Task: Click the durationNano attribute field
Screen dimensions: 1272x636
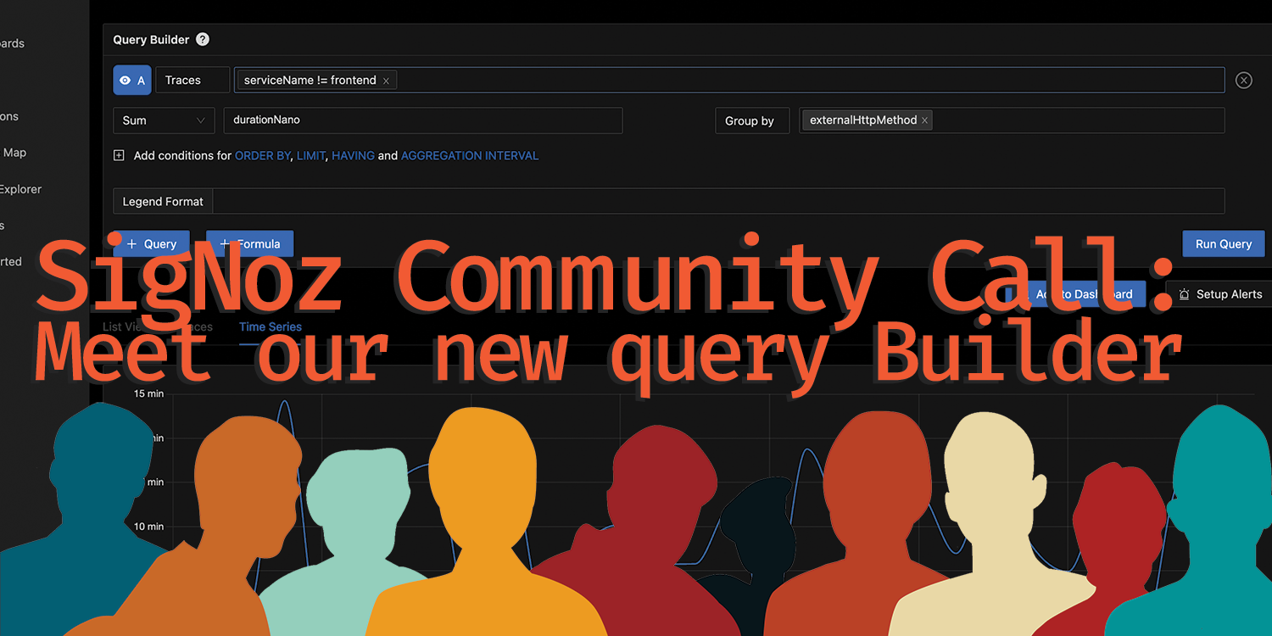Action: coord(423,120)
